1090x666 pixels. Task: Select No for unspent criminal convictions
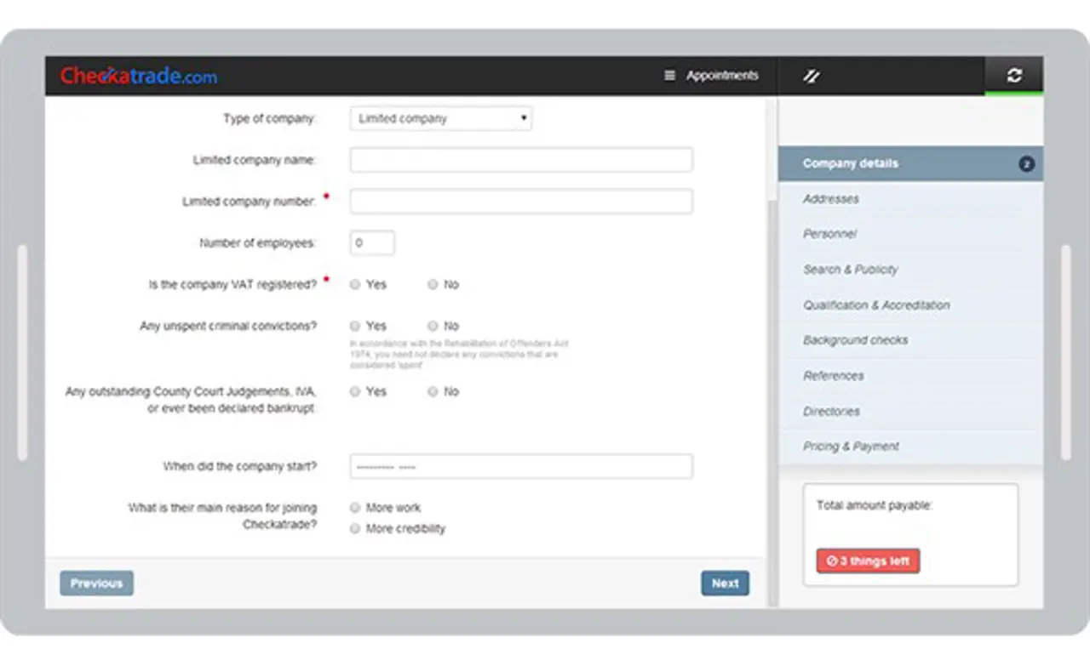click(x=433, y=326)
